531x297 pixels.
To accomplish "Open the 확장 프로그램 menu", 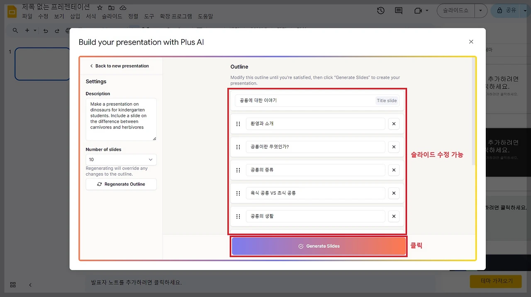I will (x=176, y=16).
